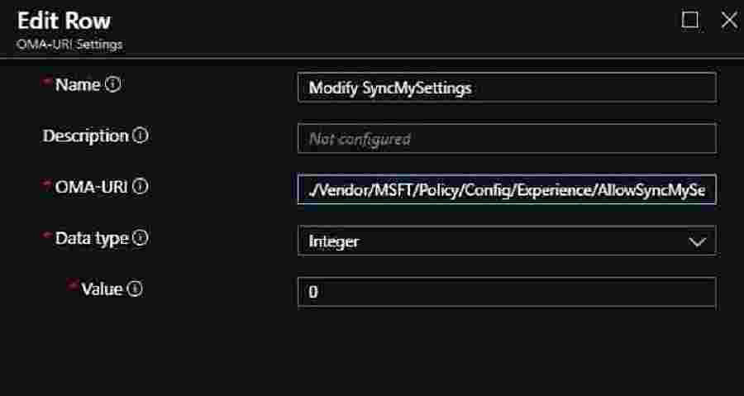
Task: Click the OMA-URI label text
Action: point(91,187)
